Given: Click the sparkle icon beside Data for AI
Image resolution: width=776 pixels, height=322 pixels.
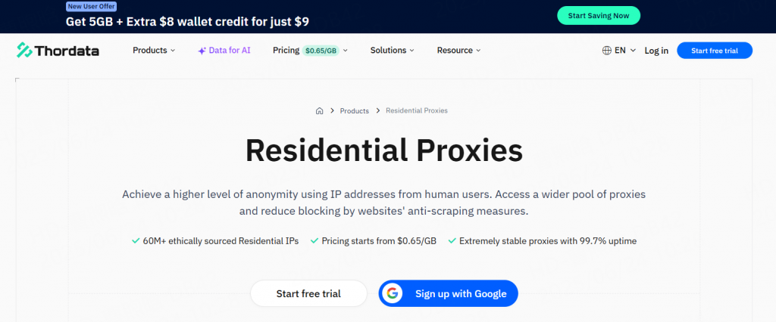Looking at the screenshot, I should pos(202,51).
